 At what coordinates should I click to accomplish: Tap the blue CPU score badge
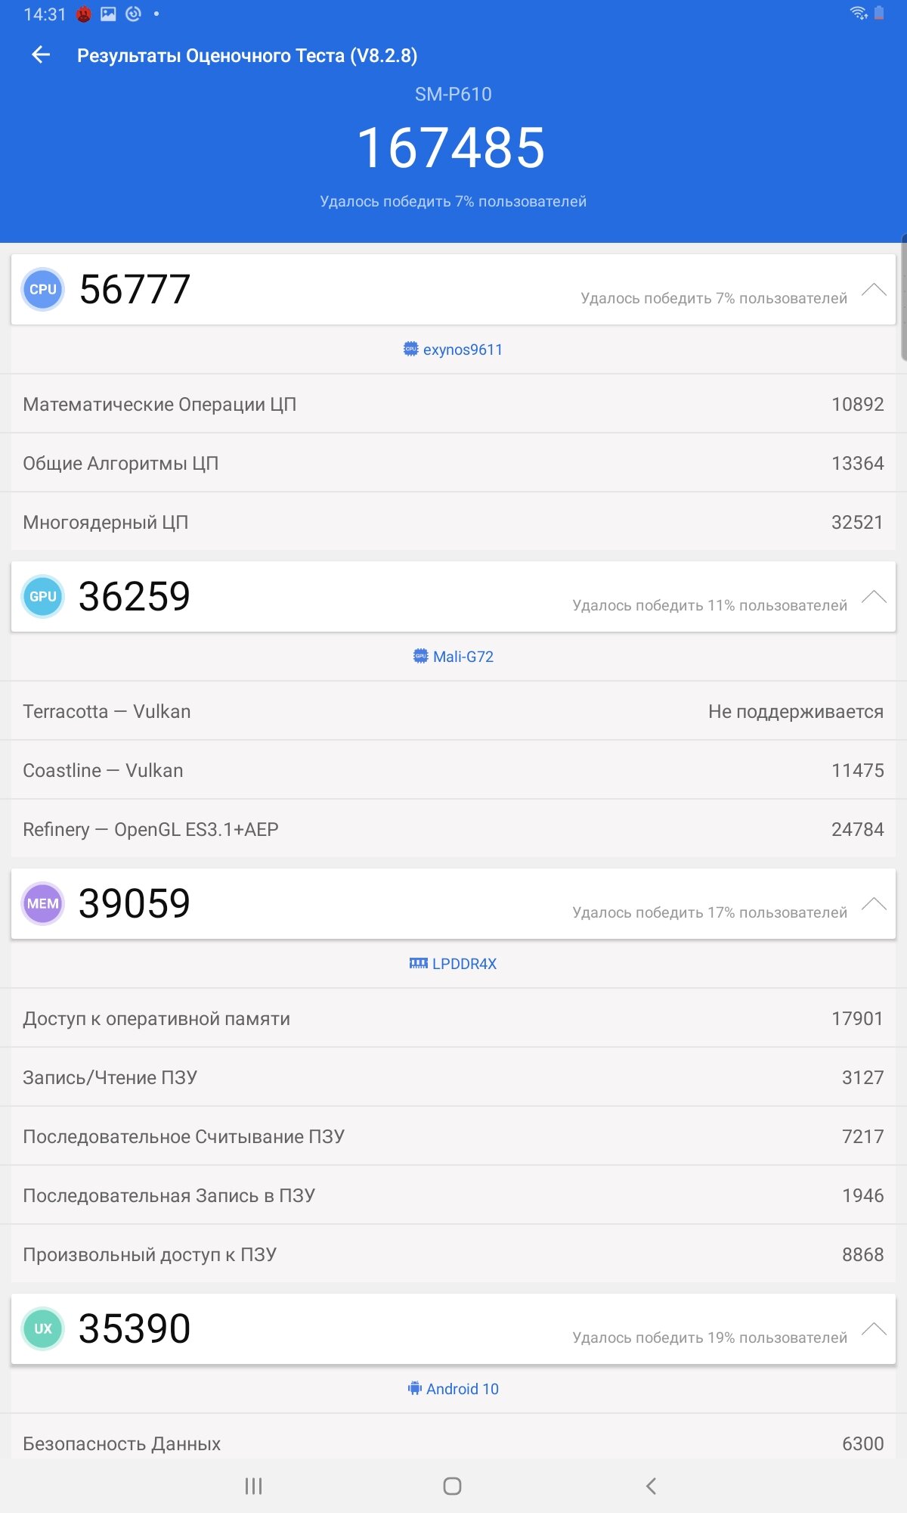click(43, 290)
